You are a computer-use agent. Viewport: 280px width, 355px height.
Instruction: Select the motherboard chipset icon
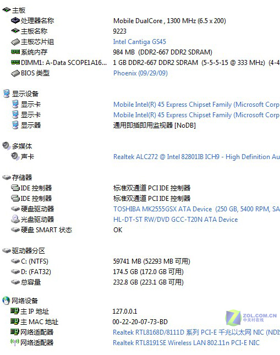pos(15,42)
